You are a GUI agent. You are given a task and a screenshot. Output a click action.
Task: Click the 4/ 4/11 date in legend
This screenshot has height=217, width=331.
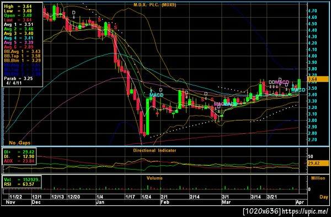(x=13, y=83)
